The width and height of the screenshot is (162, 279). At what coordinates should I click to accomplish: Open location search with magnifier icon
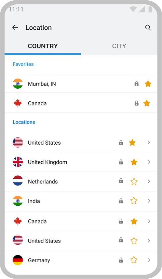point(148,28)
